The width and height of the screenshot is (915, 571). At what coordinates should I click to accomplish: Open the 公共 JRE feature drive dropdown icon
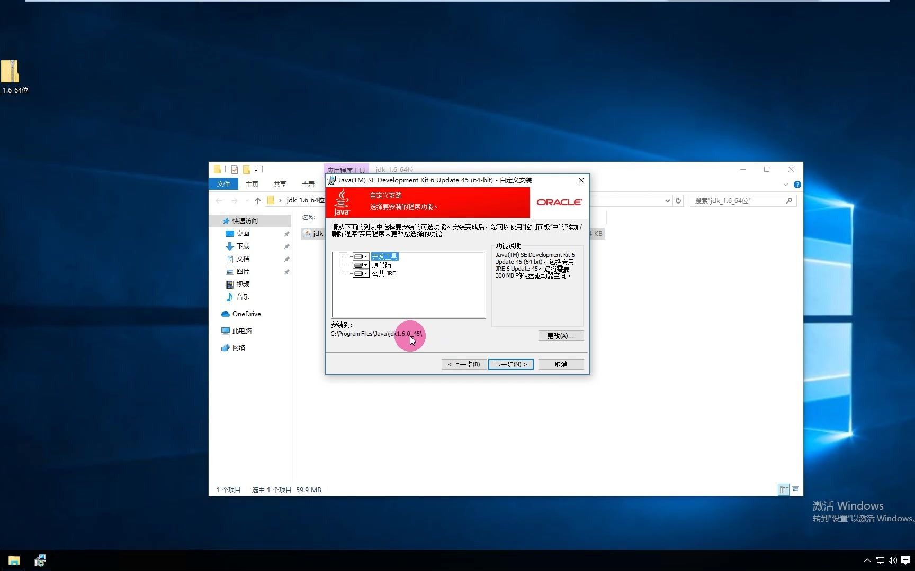(361, 273)
